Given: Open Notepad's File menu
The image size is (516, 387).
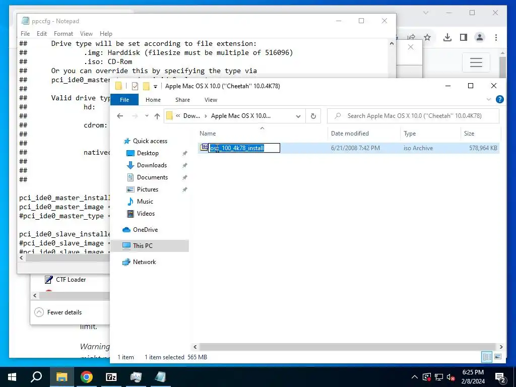Looking at the screenshot, I should [x=25, y=34].
